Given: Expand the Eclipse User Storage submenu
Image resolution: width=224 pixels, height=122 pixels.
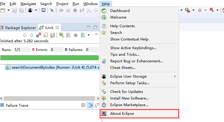Looking at the screenshot, I should (x=139, y=76).
